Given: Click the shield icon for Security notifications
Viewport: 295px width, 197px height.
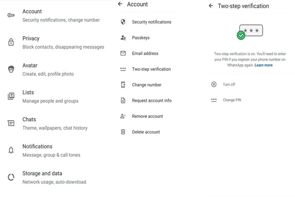Looking at the screenshot, I should [123, 22].
